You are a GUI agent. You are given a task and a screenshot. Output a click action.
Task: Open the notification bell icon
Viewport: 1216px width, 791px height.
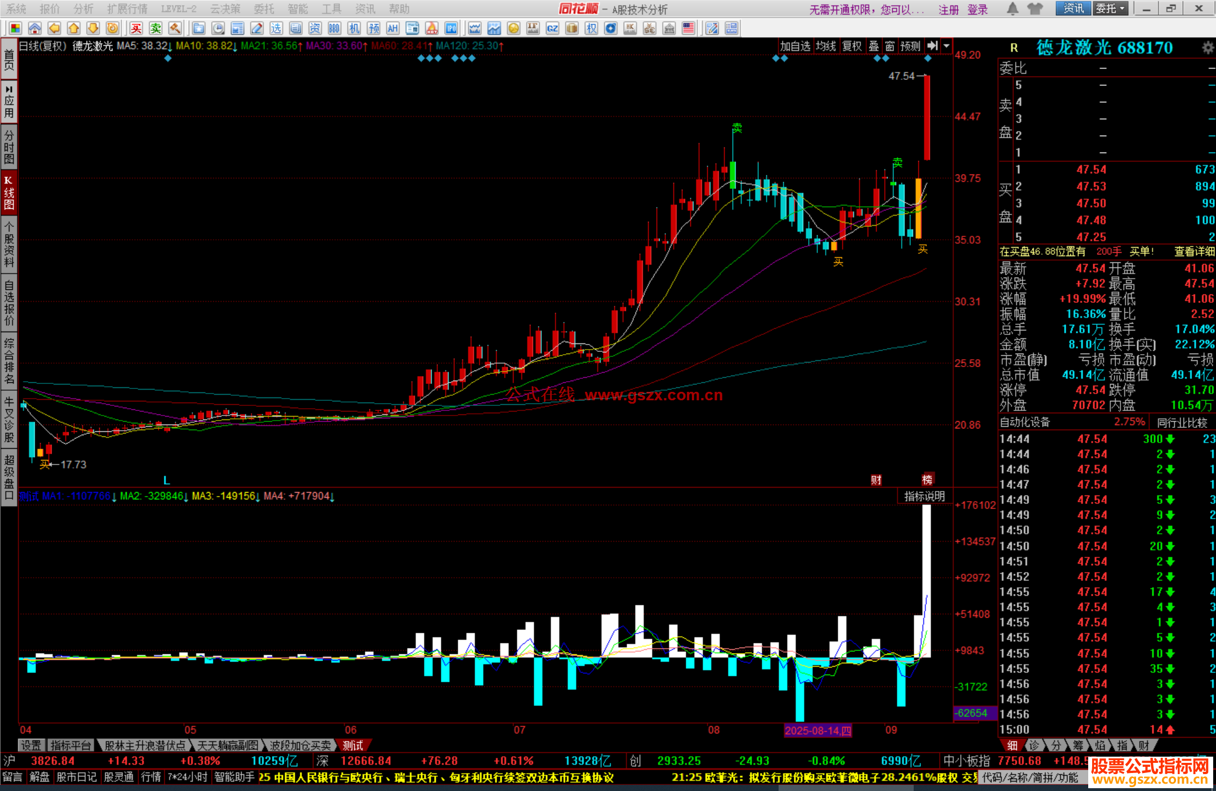coord(1012,8)
